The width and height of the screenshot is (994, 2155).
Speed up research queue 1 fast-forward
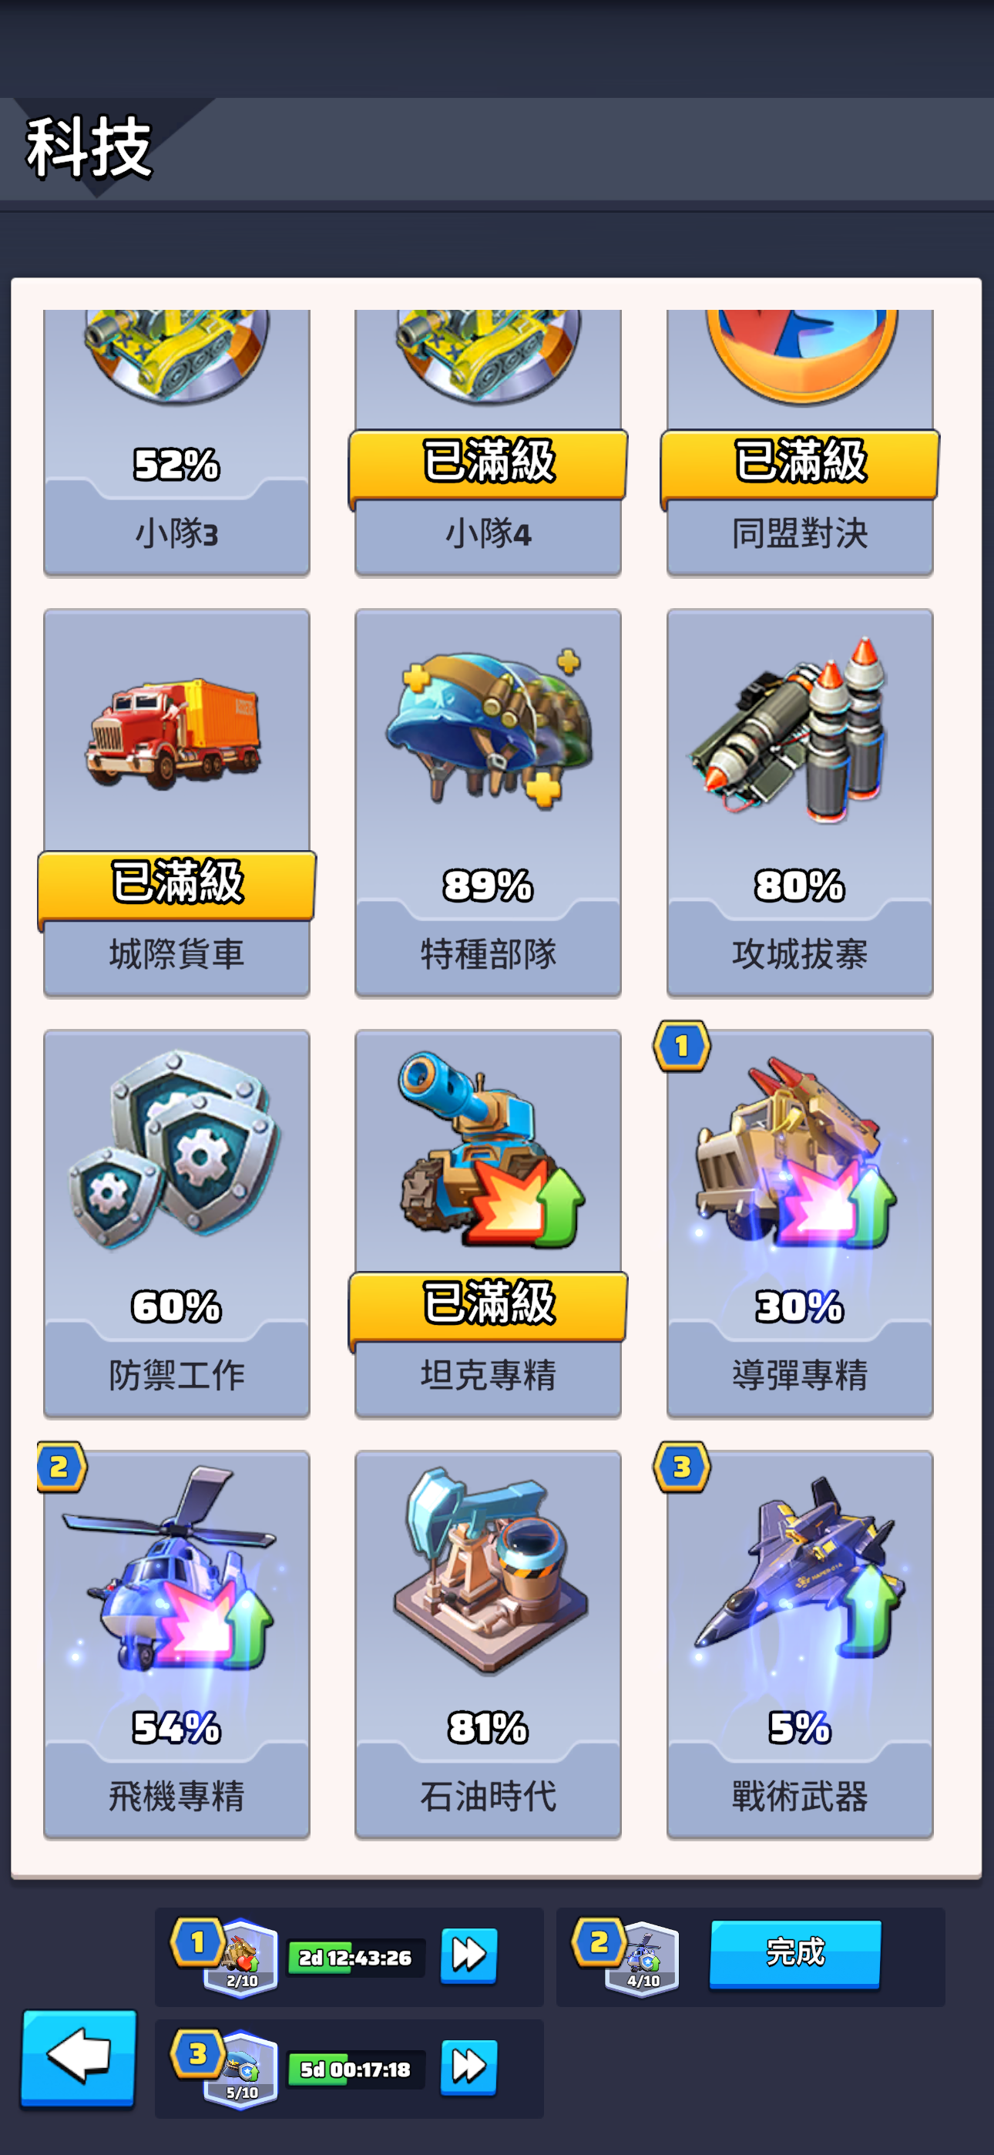coord(468,1956)
